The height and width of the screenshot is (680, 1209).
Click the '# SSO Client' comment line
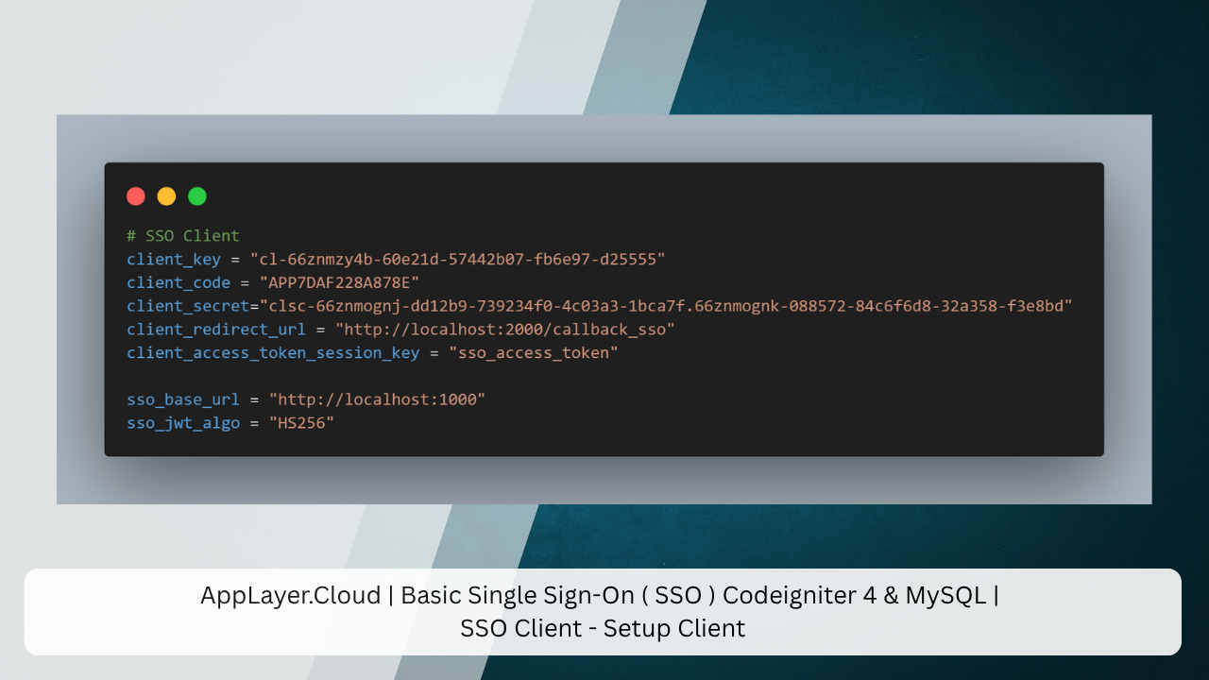[183, 236]
